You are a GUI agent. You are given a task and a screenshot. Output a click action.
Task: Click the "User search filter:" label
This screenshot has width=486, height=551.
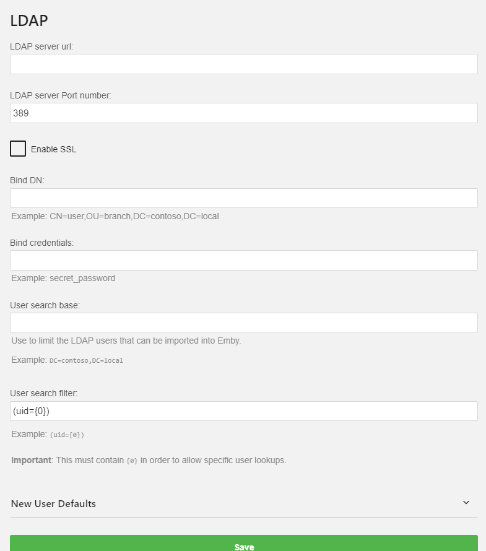pyautogui.click(x=43, y=393)
